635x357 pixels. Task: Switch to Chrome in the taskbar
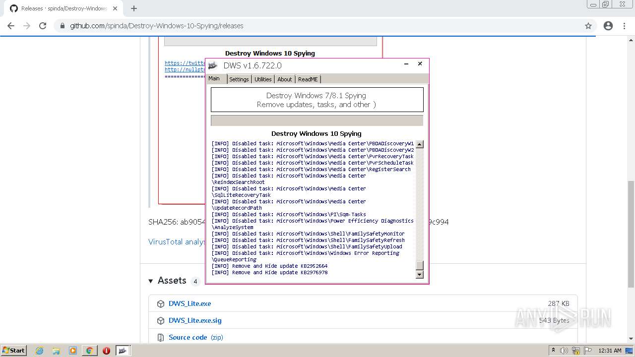coord(90,351)
